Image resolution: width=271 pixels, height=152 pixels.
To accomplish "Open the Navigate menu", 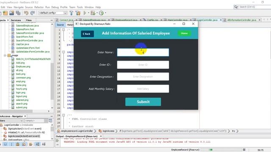I will click(19, 7).
